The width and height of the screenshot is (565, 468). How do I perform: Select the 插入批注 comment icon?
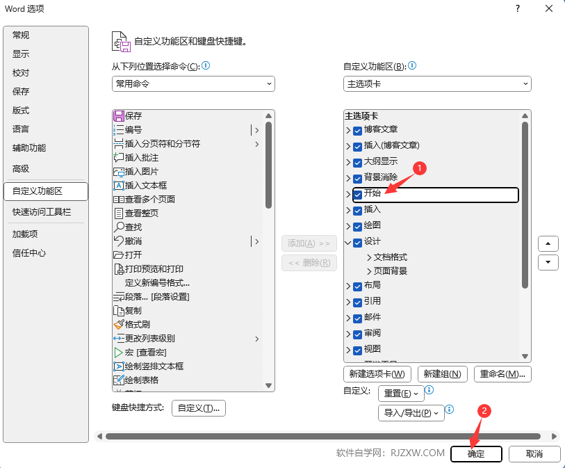pyautogui.click(x=119, y=158)
